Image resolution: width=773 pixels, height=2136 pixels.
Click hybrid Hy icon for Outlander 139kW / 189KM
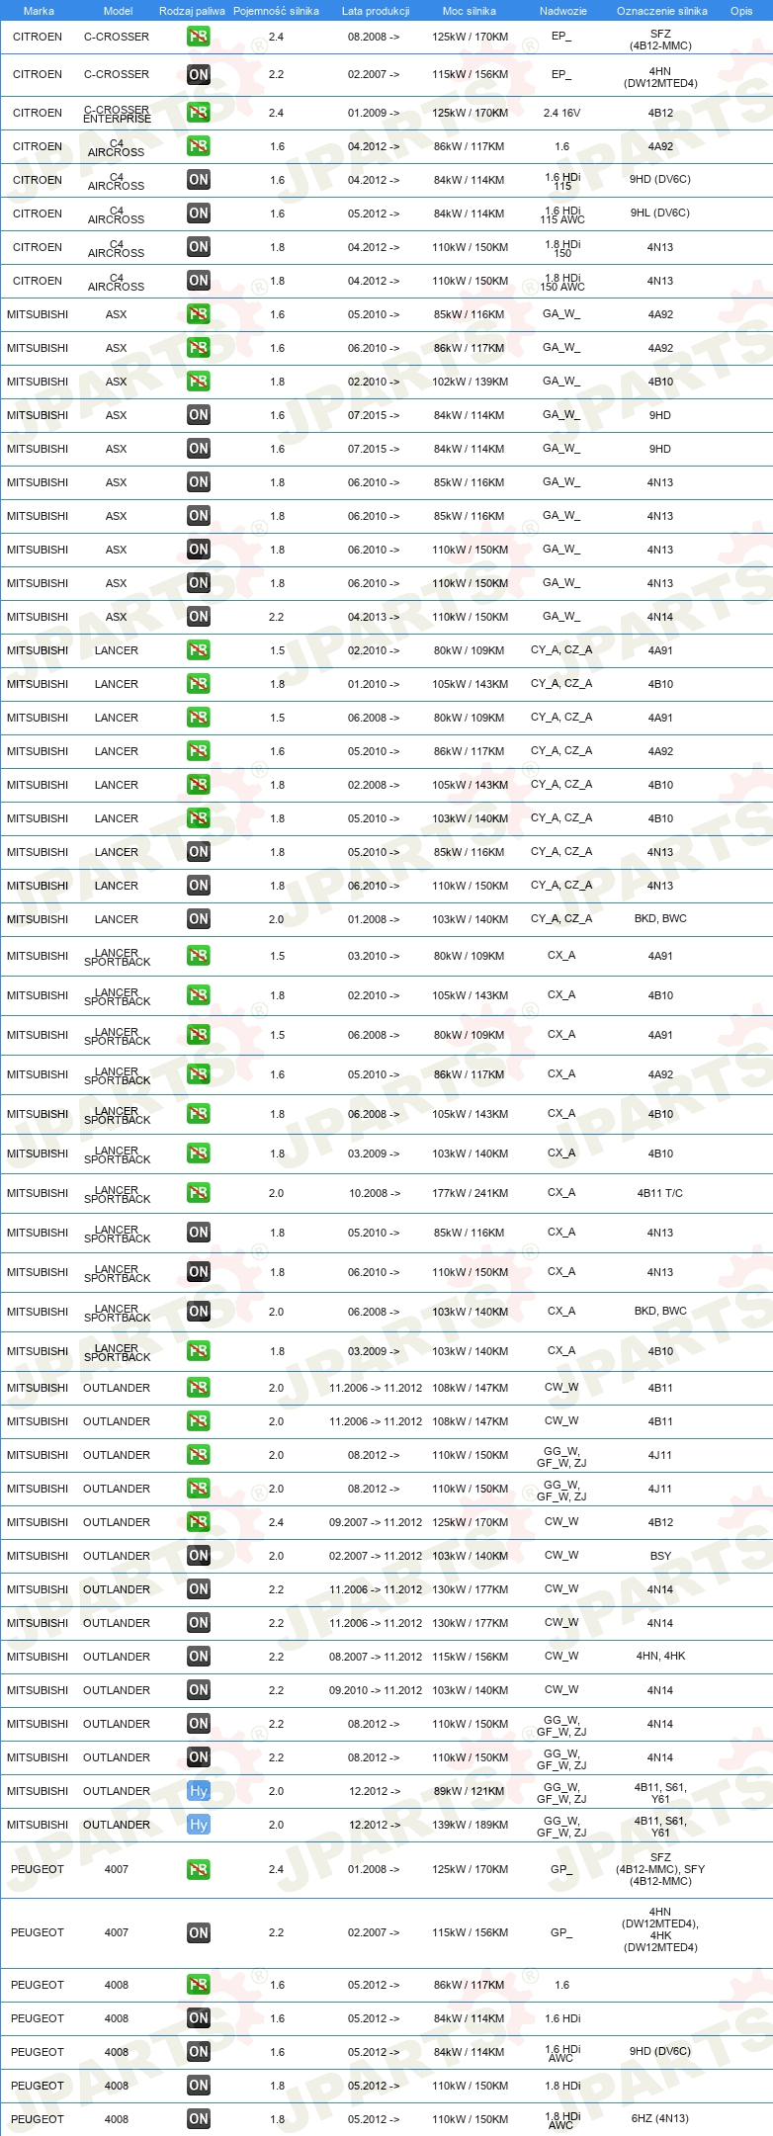click(199, 1825)
